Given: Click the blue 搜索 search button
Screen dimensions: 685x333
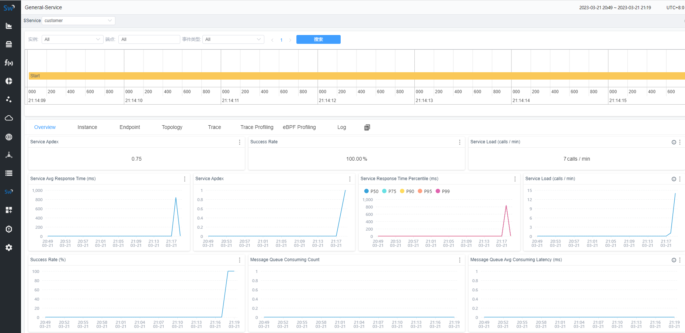Looking at the screenshot, I should pos(319,39).
